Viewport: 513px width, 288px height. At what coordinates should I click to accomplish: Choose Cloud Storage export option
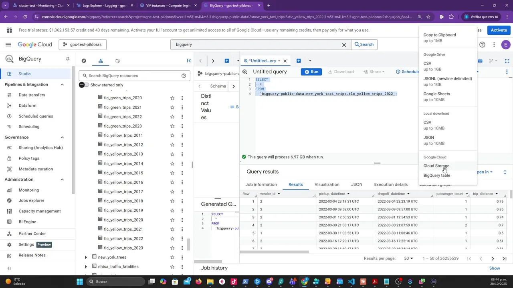pyautogui.click(x=448, y=166)
